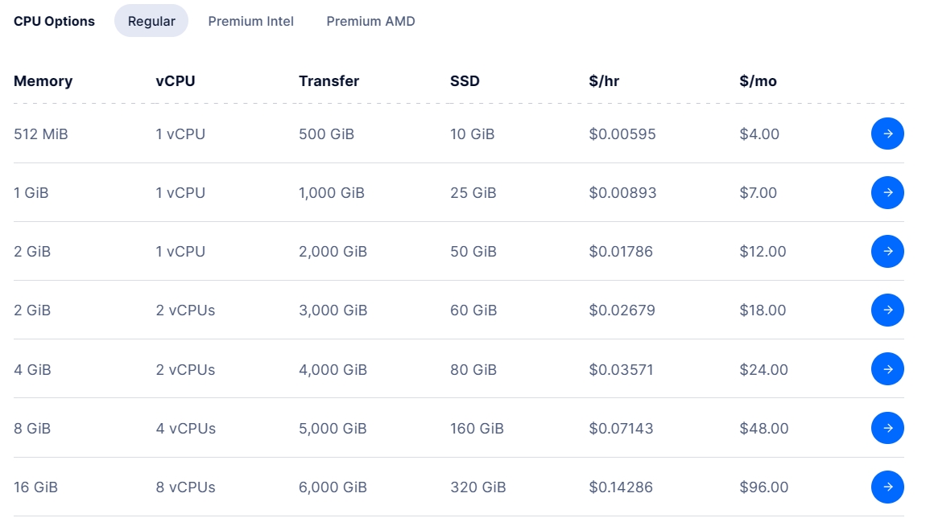Click the vCPU column header
The height and width of the screenshot is (518, 930).
pos(176,80)
